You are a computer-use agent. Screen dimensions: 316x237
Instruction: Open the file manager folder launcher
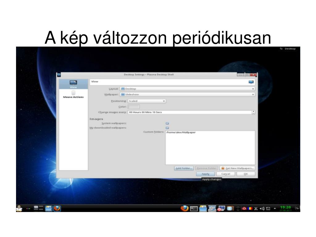203,209
